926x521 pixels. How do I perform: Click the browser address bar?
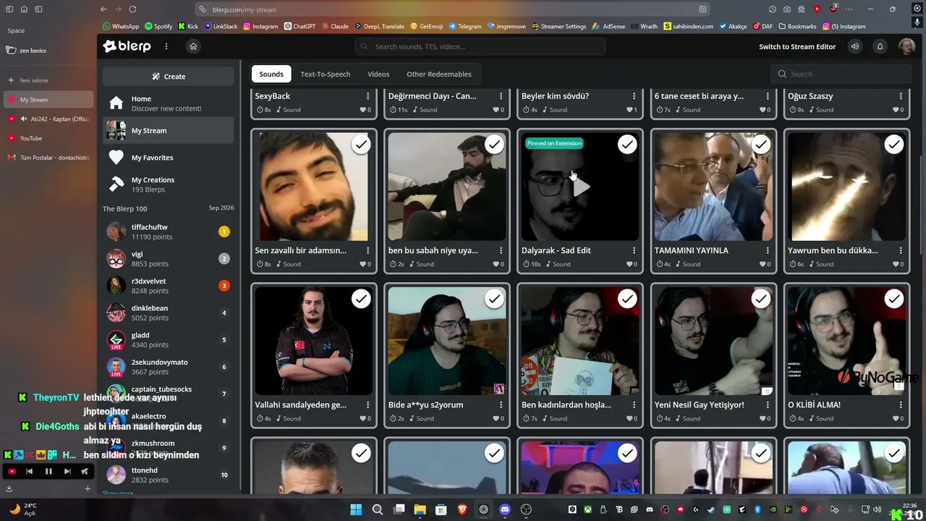[x=453, y=9]
